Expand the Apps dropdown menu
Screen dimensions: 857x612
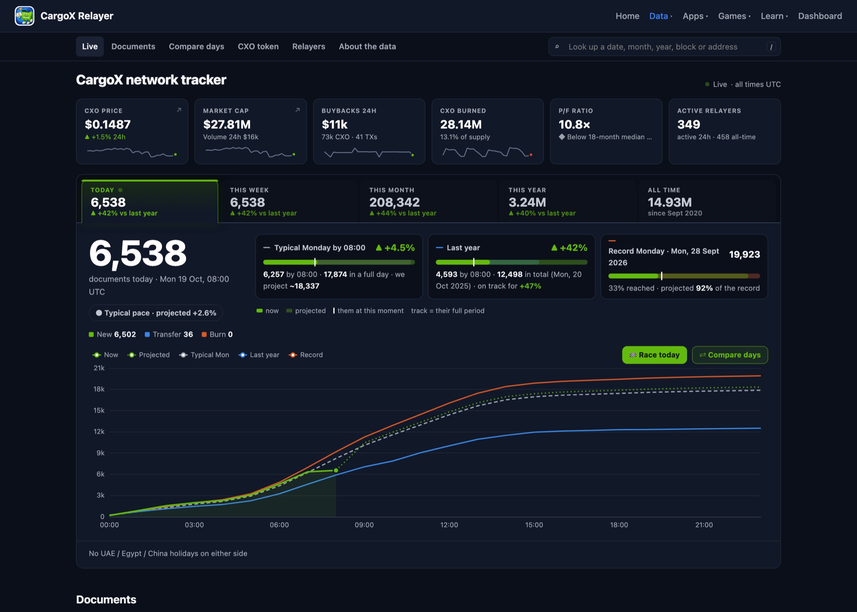pyautogui.click(x=695, y=16)
